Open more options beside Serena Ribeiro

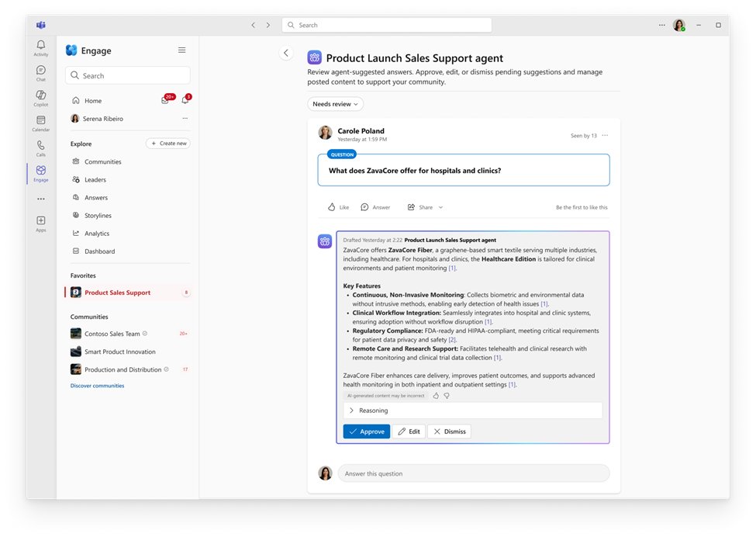185,119
